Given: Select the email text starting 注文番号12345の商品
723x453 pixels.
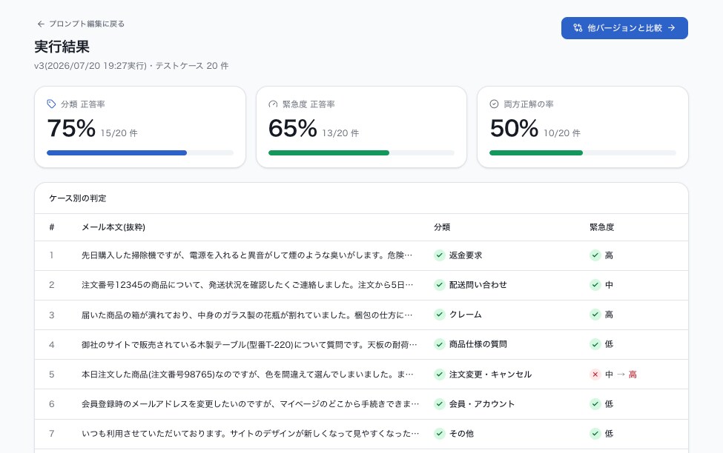Looking at the screenshot, I should (247, 285).
